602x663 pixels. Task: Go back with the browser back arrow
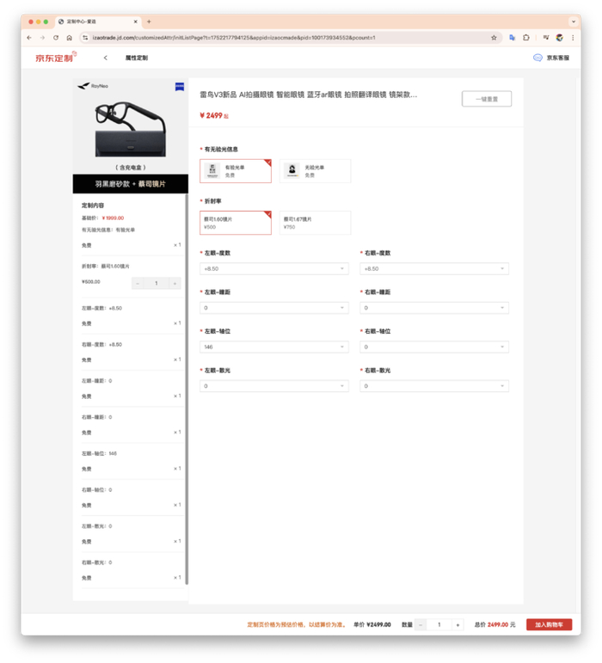[29, 38]
